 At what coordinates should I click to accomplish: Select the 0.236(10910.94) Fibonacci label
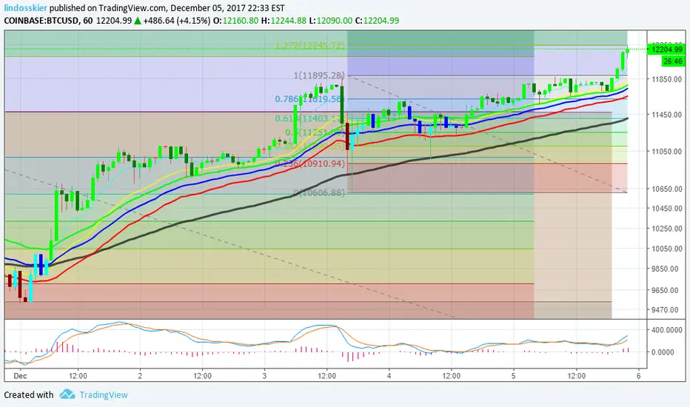[310, 164]
